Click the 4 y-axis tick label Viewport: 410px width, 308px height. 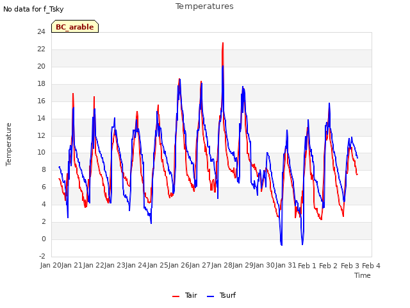click(44, 204)
